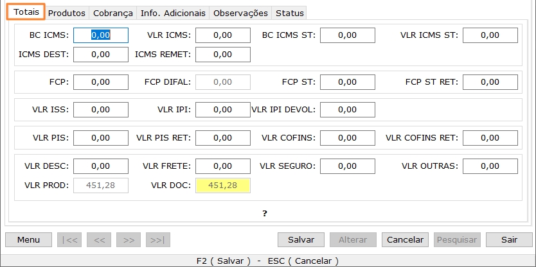Screen dimensions: 536x267
Task: Open the Produtos tab
Action: tap(67, 13)
